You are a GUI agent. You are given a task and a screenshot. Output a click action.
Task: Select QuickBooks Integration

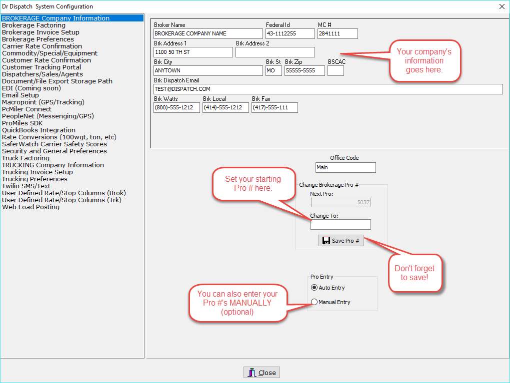coord(38,130)
